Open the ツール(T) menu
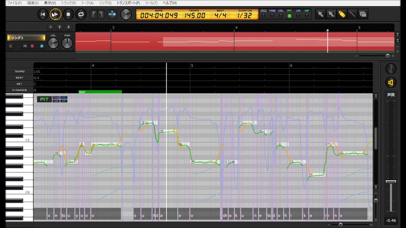Image resolution: width=406 pixels, height=228 pixels. (x=151, y=3)
